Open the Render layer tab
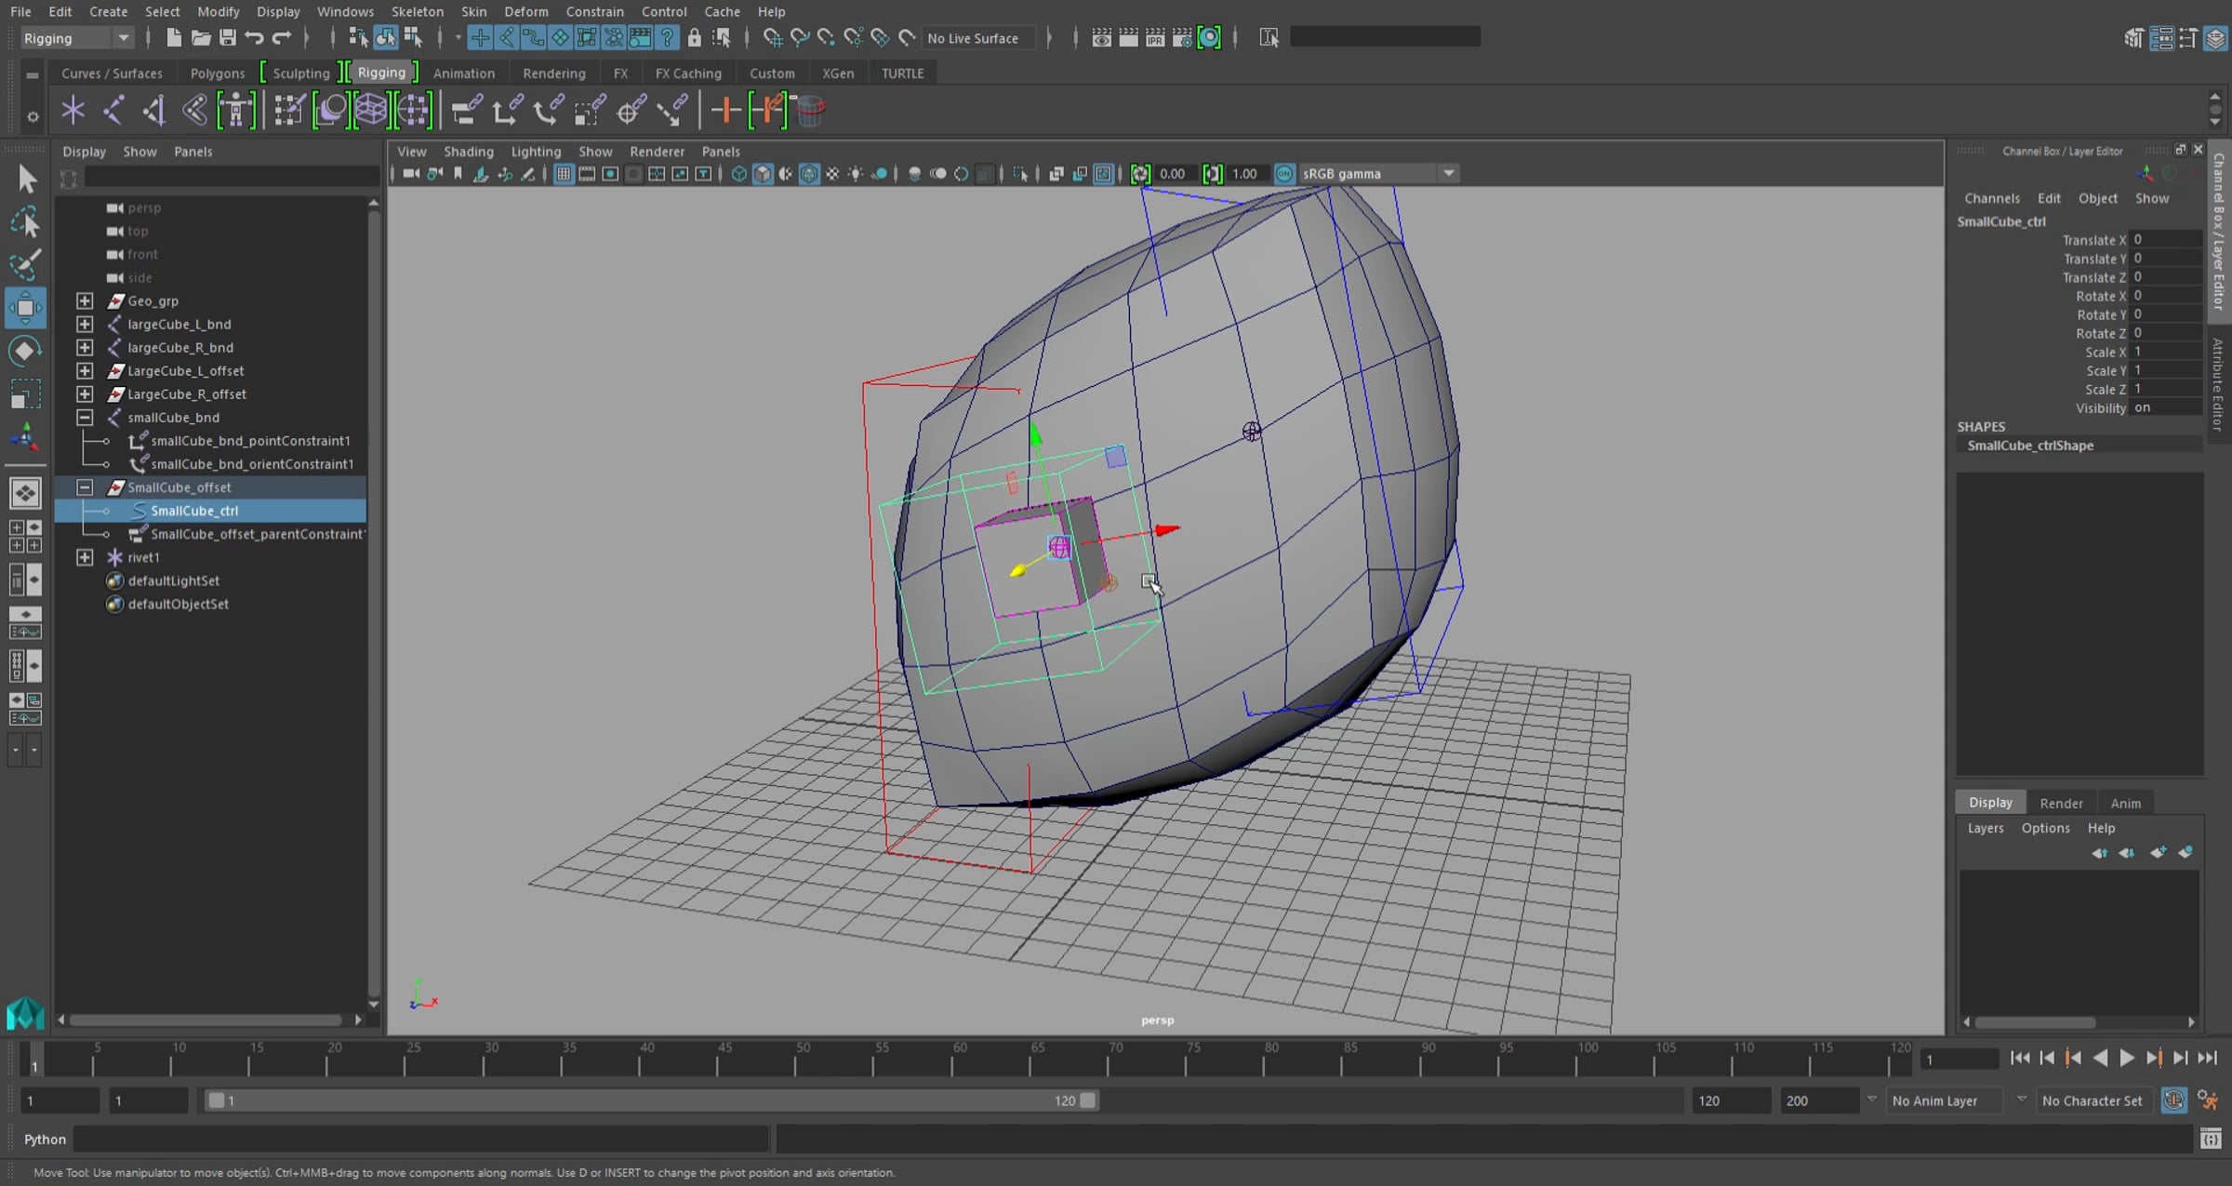The width and height of the screenshot is (2232, 1186). (x=2061, y=803)
